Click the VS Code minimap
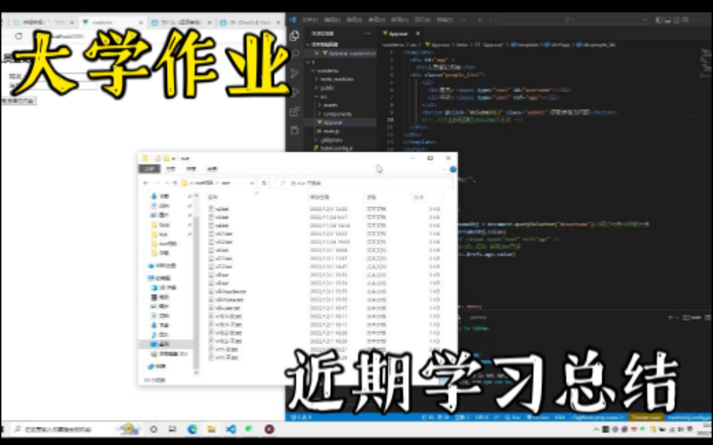Viewport: 713px width, 445px height. [x=705, y=62]
